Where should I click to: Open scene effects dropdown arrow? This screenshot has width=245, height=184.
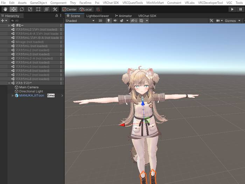tap(127, 21)
